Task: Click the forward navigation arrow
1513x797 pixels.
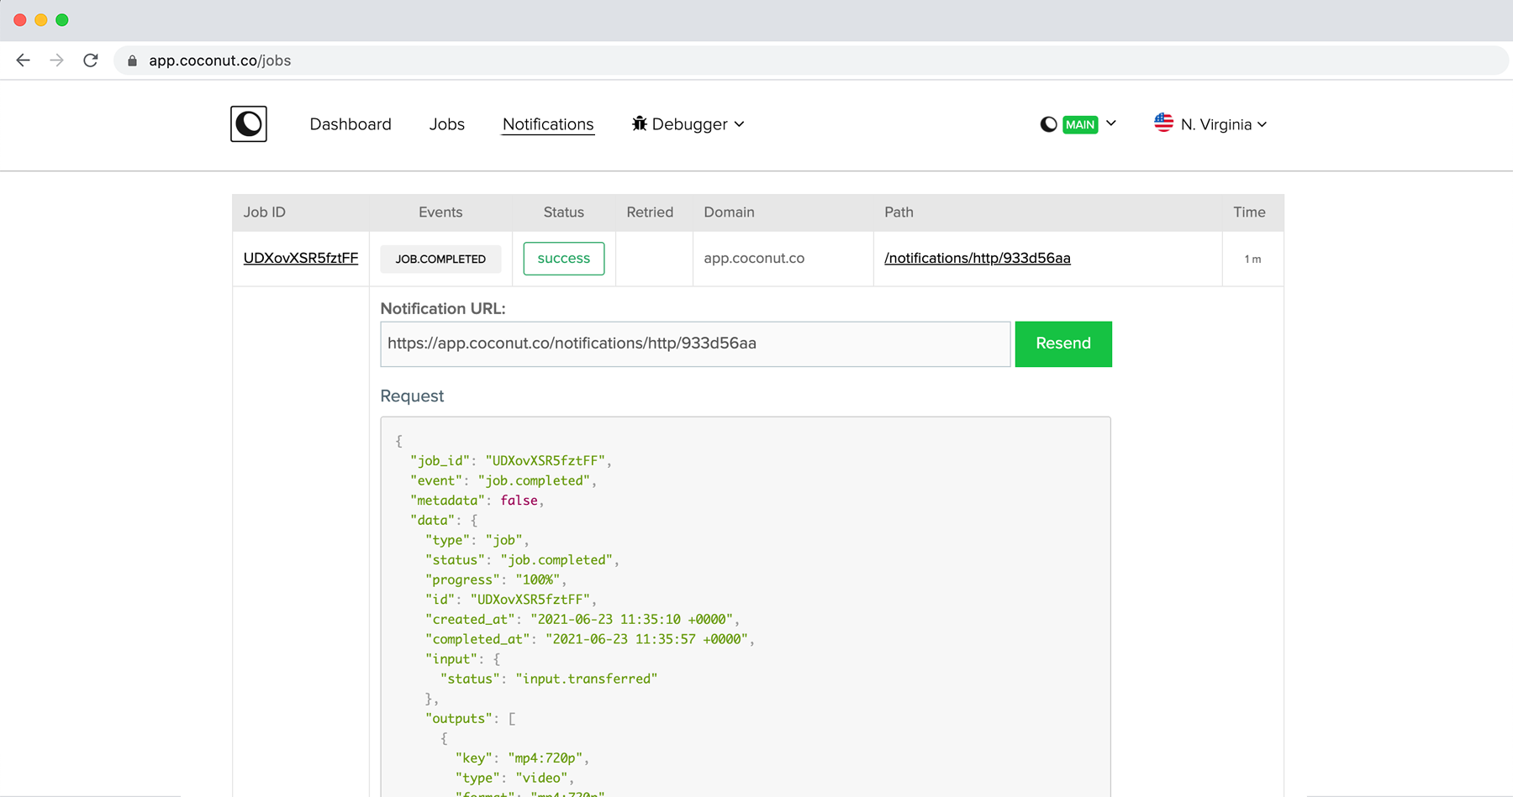Action: 56,60
